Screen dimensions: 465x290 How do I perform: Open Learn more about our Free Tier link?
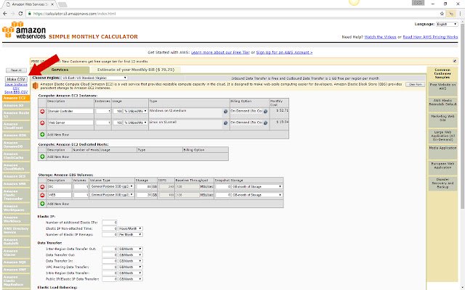tap(220, 52)
